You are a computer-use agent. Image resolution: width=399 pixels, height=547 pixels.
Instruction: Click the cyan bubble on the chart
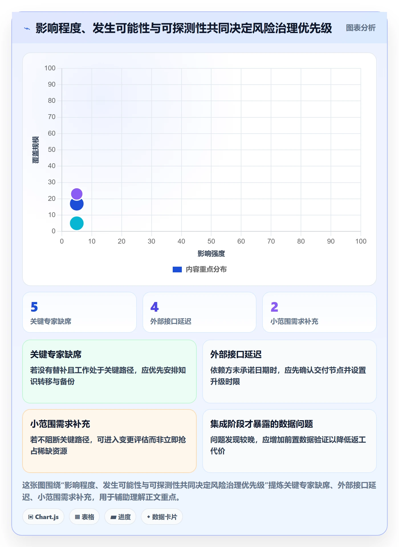click(x=77, y=223)
